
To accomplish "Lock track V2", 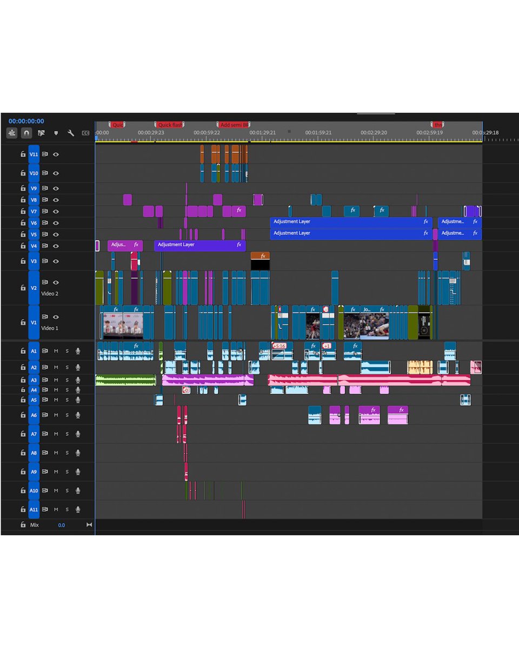I will pos(23,288).
